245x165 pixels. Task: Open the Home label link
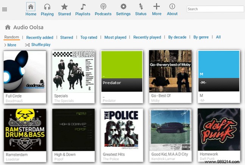coord(31,14)
